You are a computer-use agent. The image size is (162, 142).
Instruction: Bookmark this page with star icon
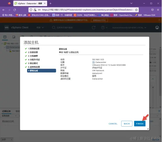136,10
